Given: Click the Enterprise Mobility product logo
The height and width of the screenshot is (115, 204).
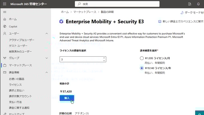Looking at the screenshot, I should [x=61, y=21].
